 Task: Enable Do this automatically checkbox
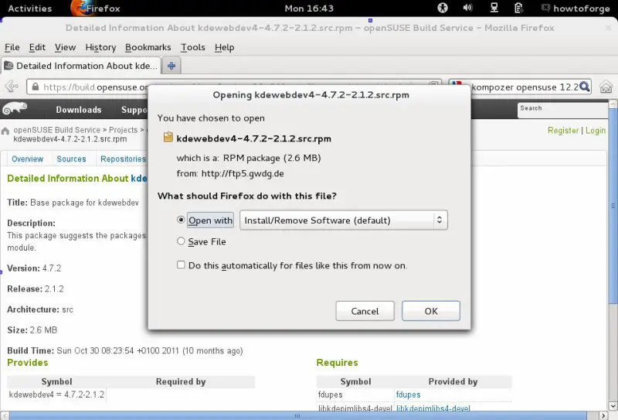point(181,265)
